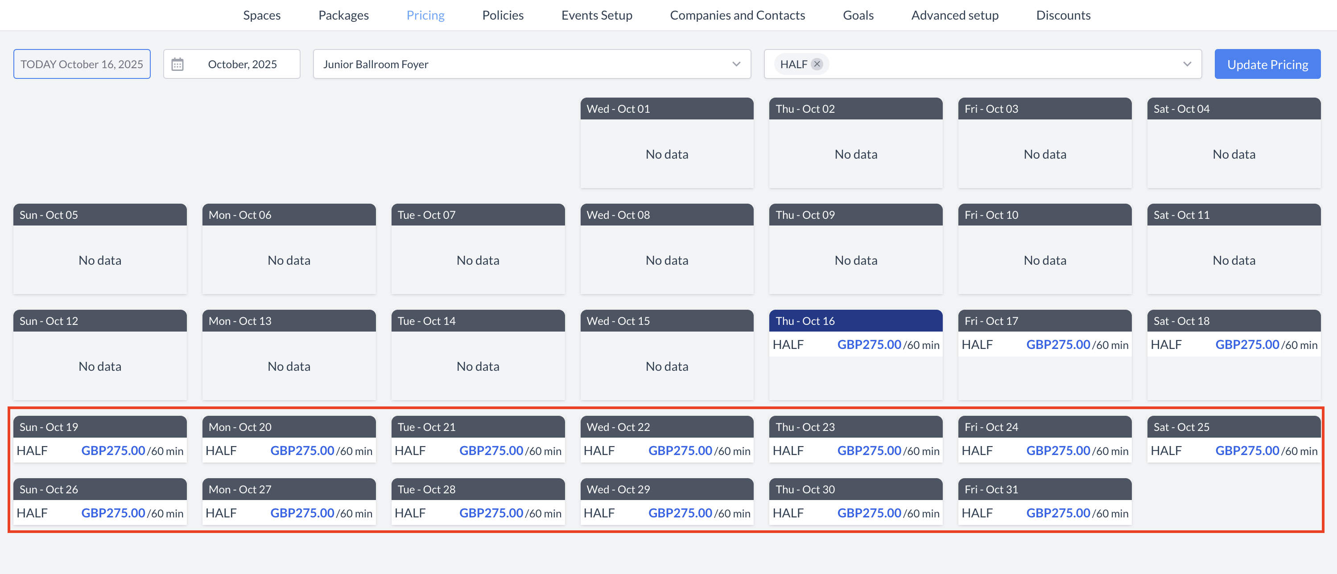
Task: Select the highlighted Thu - Oct 16 header
Action: coord(855,320)
